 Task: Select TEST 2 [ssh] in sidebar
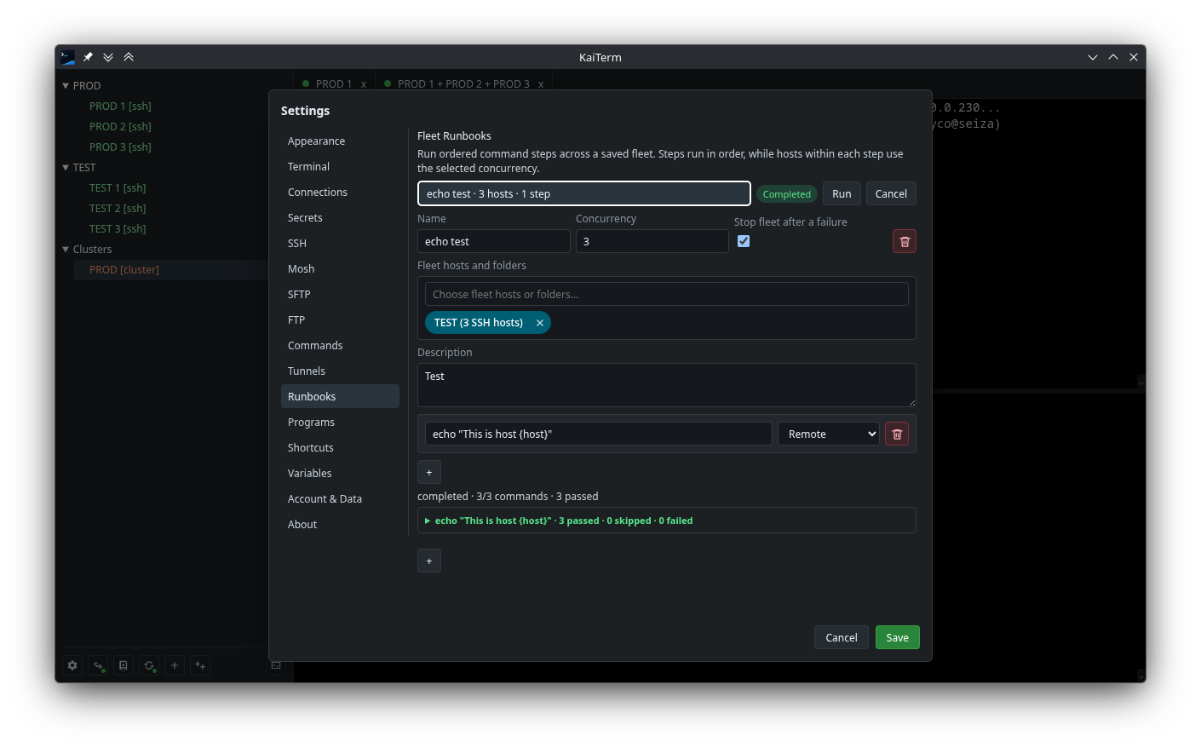click(x=118, y=209)
